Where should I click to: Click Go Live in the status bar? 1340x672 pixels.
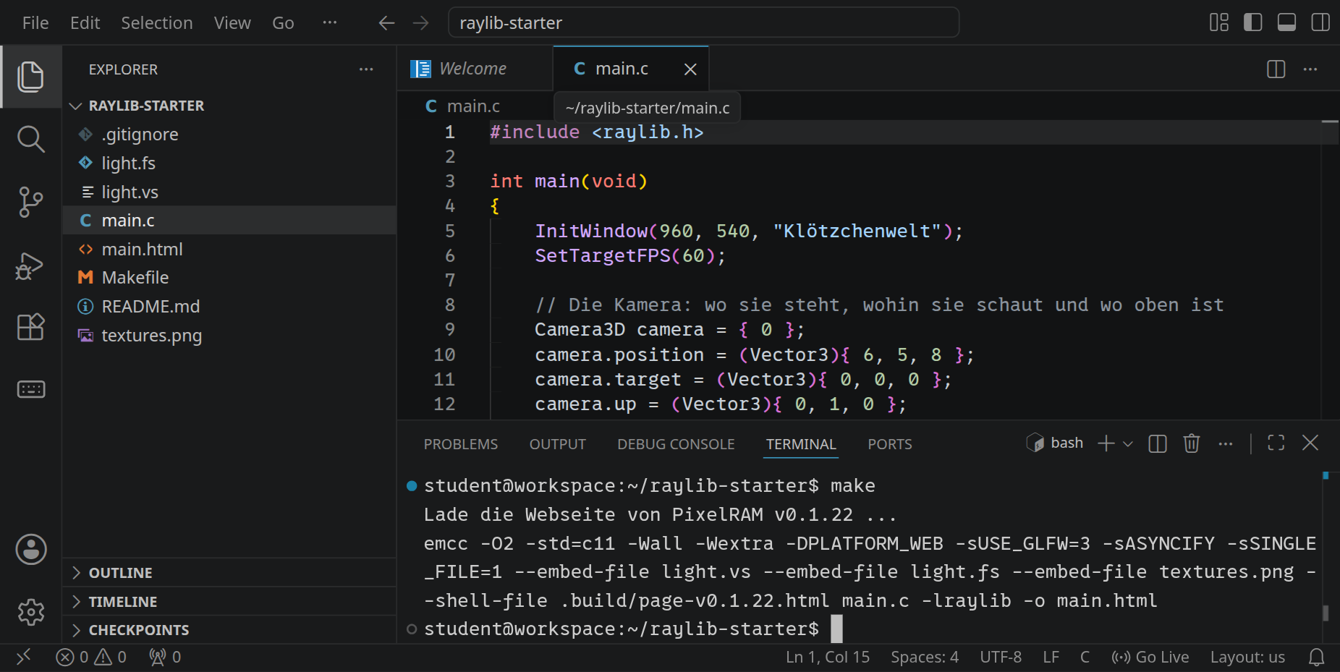pyautogui.click(x=1150, y=657)
